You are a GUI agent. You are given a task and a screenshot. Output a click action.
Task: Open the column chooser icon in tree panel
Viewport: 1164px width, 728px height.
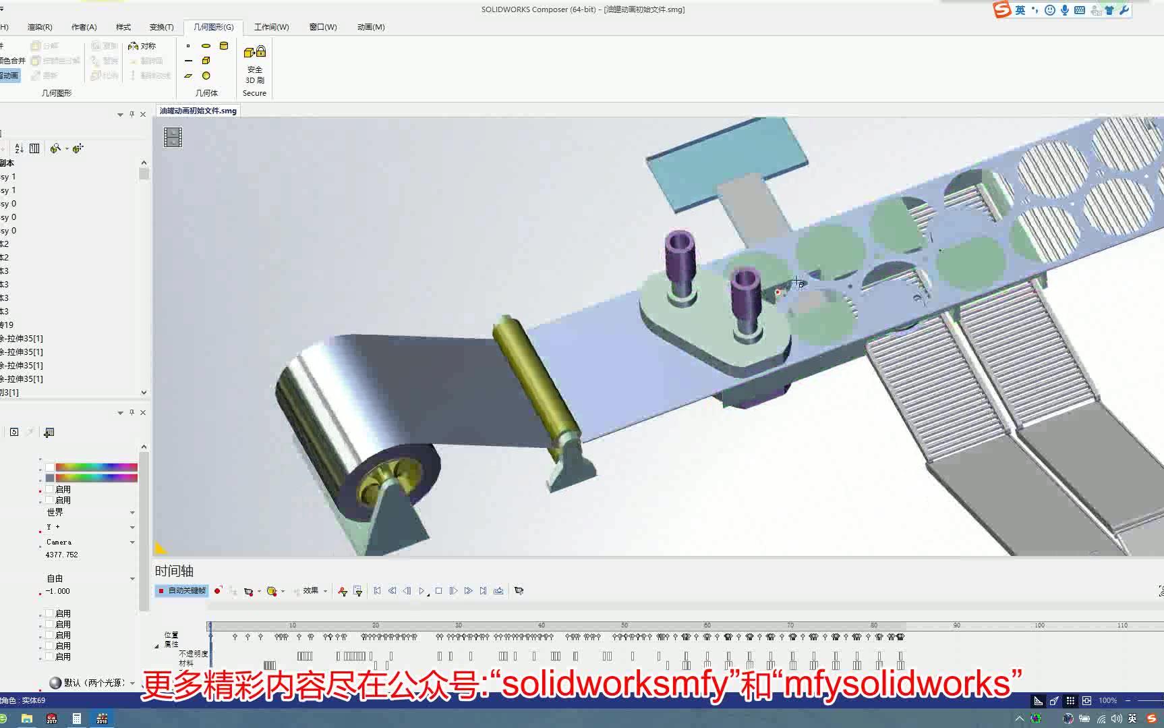tap(34, 148)
